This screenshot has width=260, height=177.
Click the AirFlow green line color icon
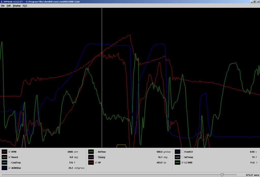pos(91,152)
